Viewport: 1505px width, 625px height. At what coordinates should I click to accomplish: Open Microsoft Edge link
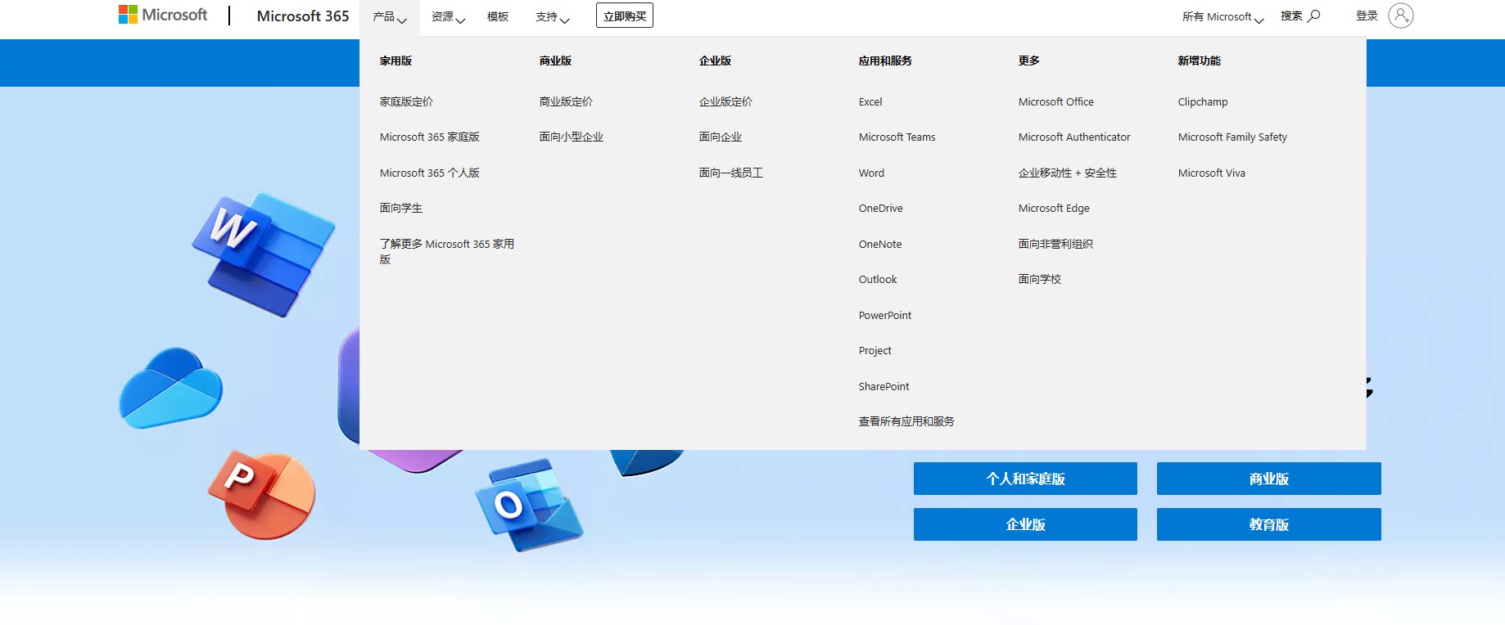point(1054,208)
